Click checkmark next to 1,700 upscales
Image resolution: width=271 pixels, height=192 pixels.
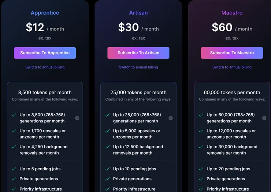(x=14, y=131)
